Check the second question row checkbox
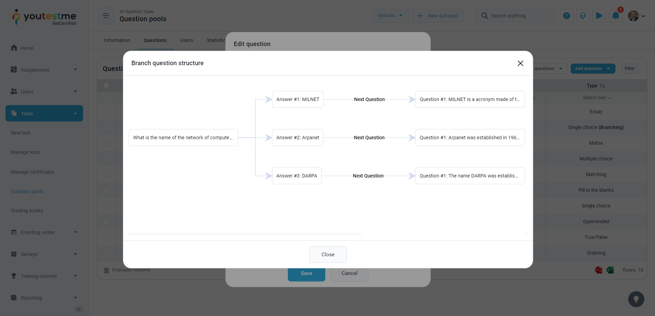 pos(106,128)
